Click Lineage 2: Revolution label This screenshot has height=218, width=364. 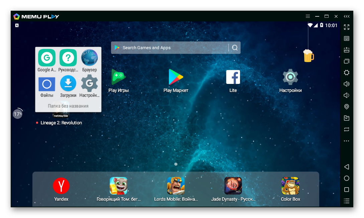[61, 123]
